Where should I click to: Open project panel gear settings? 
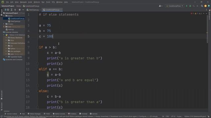pyautogui.click(x=20, y=10)
